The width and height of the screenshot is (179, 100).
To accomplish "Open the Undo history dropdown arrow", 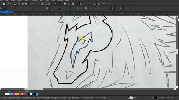I will tap(33, 4).
